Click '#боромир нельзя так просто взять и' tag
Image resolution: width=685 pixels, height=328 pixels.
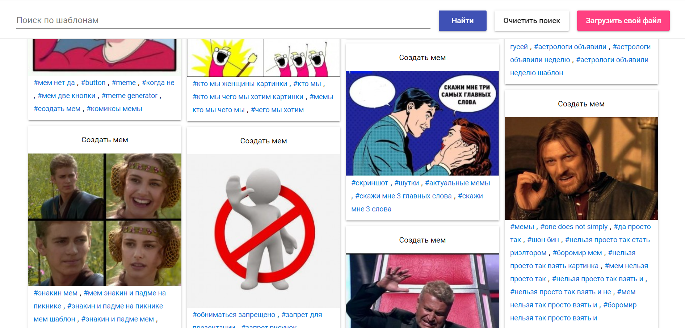573,311
